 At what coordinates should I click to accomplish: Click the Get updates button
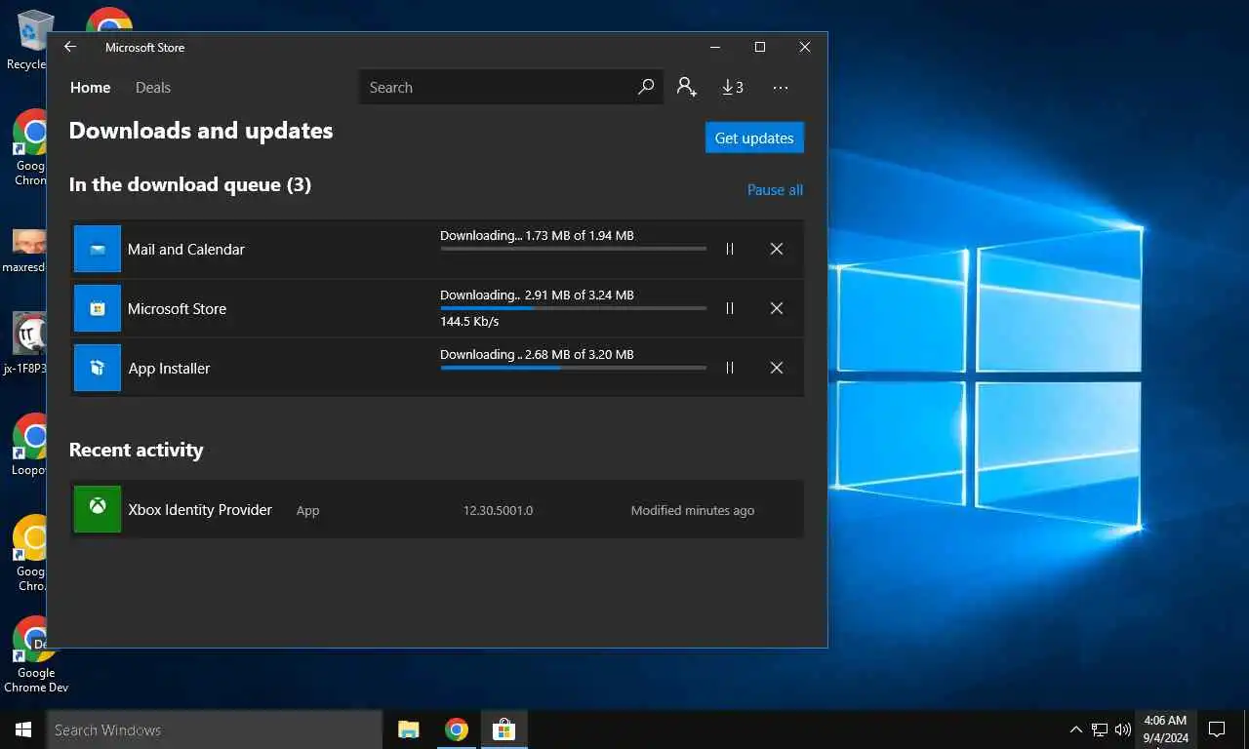[754, 138]
